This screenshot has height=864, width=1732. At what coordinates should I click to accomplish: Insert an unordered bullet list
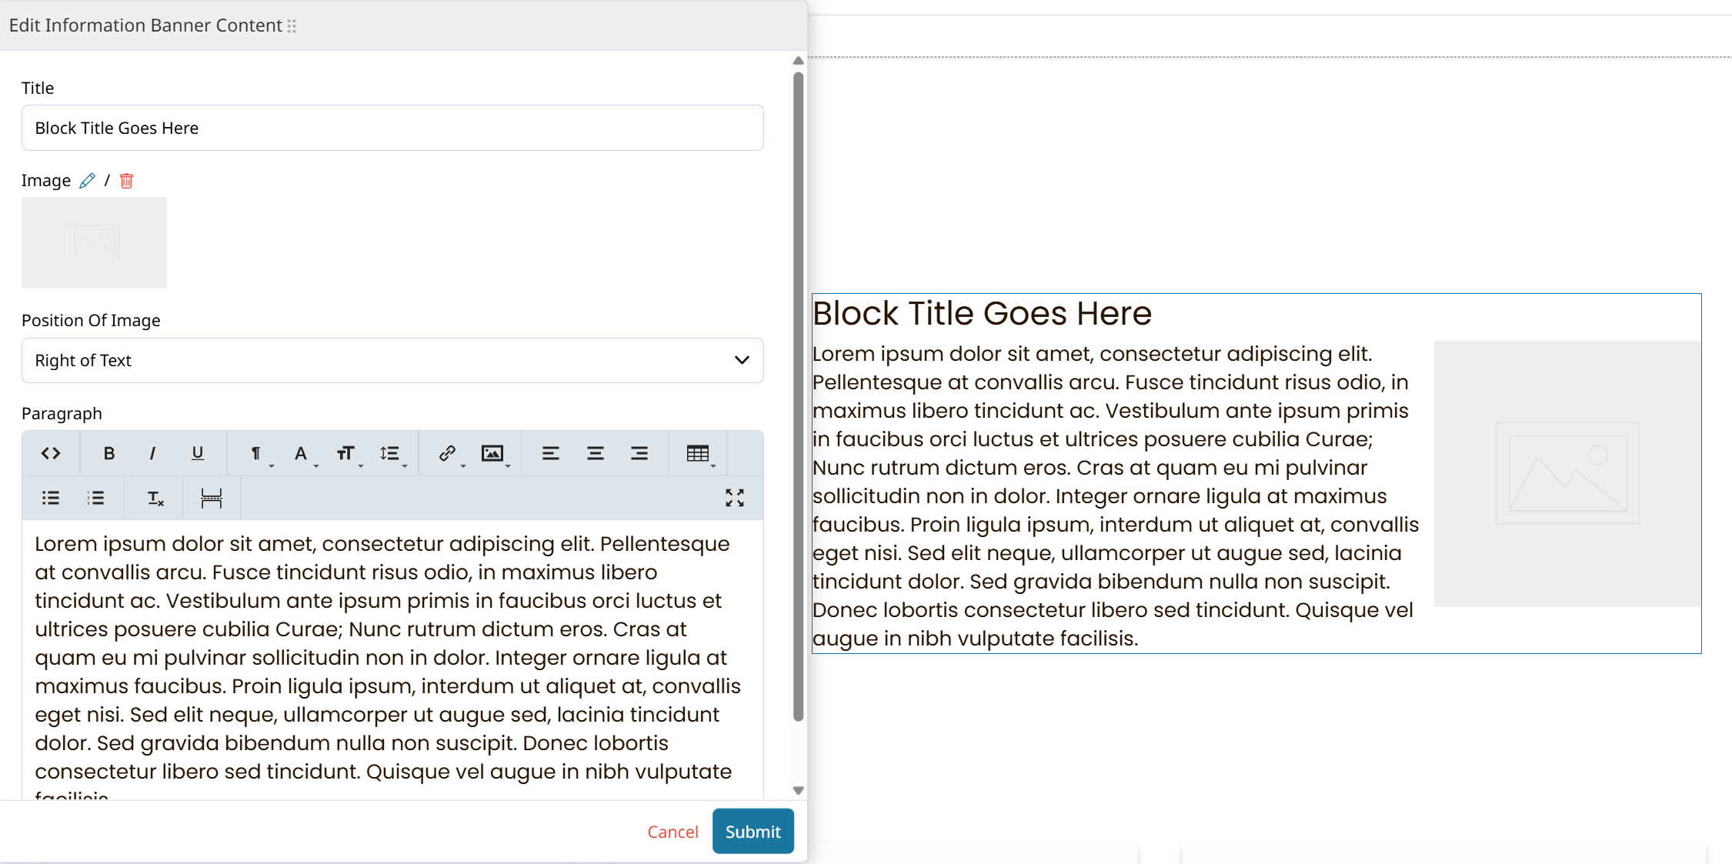[x=51, y=498]
